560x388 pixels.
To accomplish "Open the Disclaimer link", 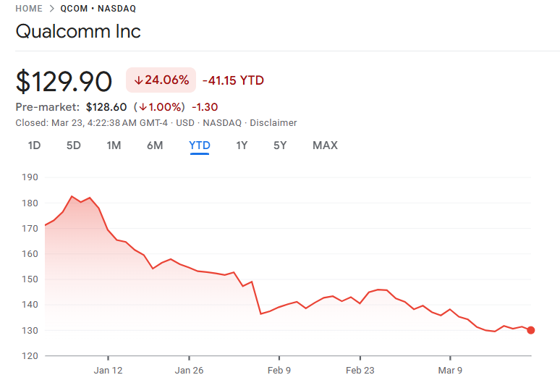I will click(274, 123).
